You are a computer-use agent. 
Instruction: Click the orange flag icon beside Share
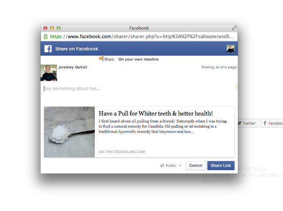101,58
